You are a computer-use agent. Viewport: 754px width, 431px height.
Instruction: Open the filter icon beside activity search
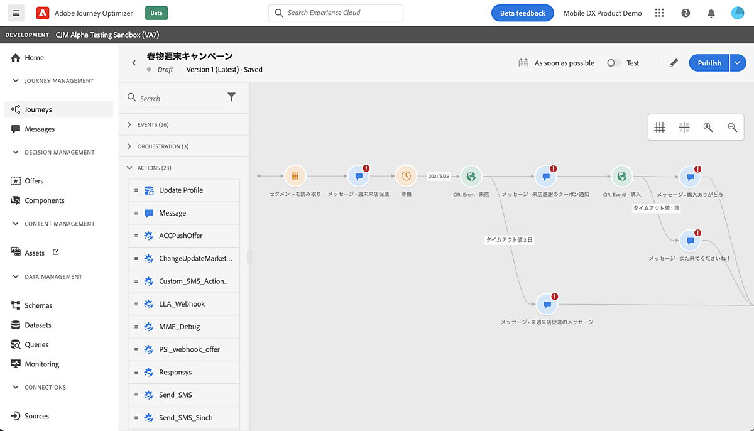(231, 97)
